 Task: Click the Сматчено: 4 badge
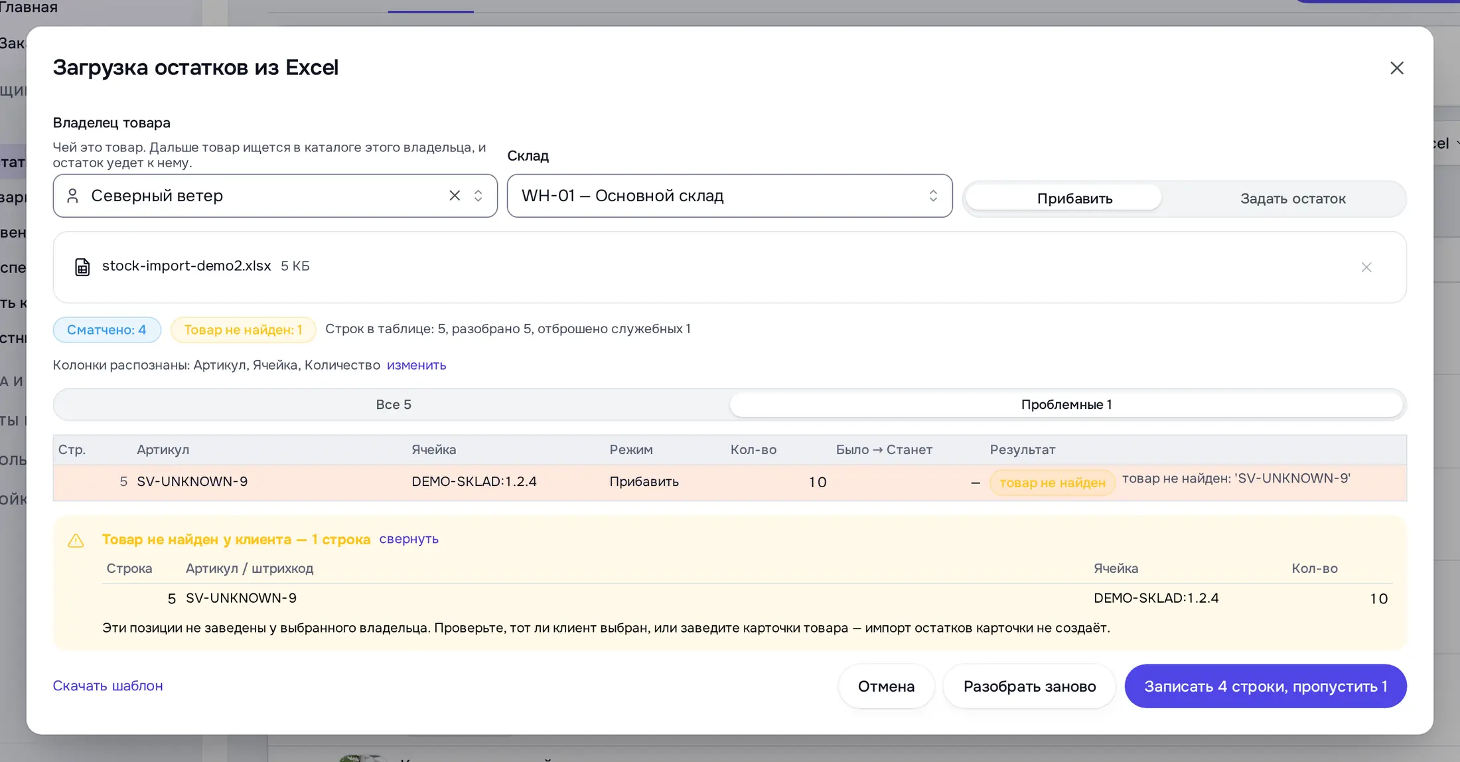107,330
